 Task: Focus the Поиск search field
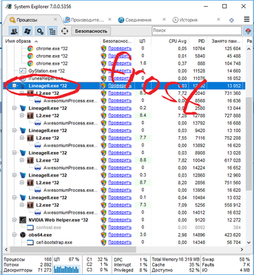(x=197, y=30)
